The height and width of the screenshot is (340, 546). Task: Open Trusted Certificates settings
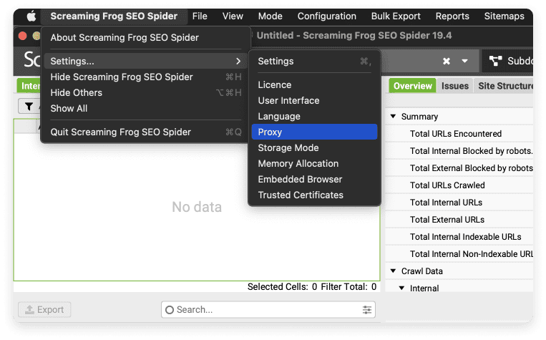pos(314,195)
